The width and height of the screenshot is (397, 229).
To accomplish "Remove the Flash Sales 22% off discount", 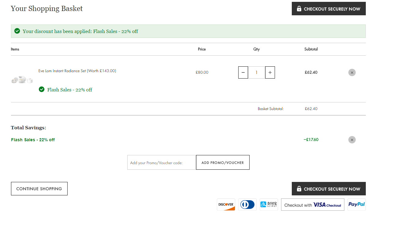I will (x=352, y=140).
